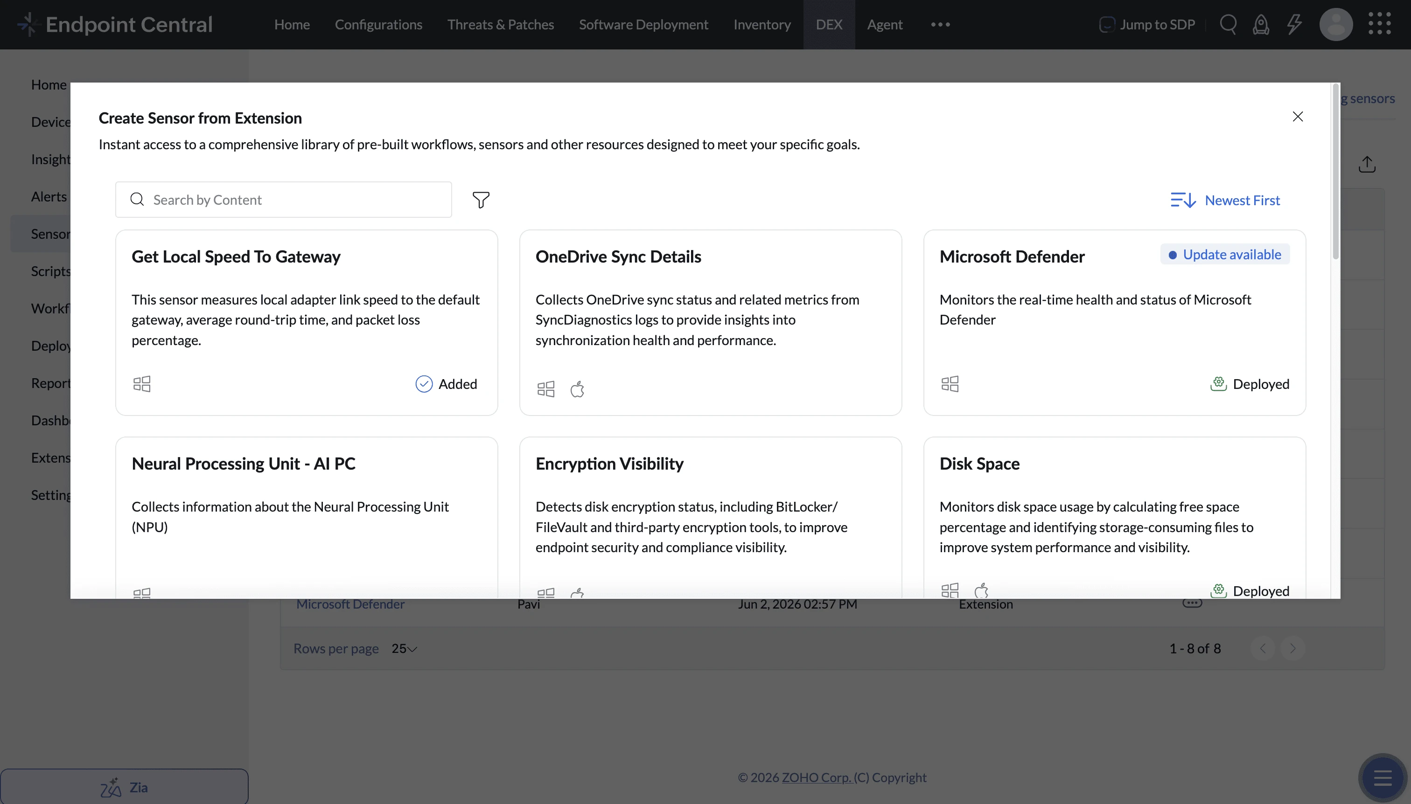1411x804 pixels.
Task: Click the Endpoint Central logo
Action: coord(115,24)
